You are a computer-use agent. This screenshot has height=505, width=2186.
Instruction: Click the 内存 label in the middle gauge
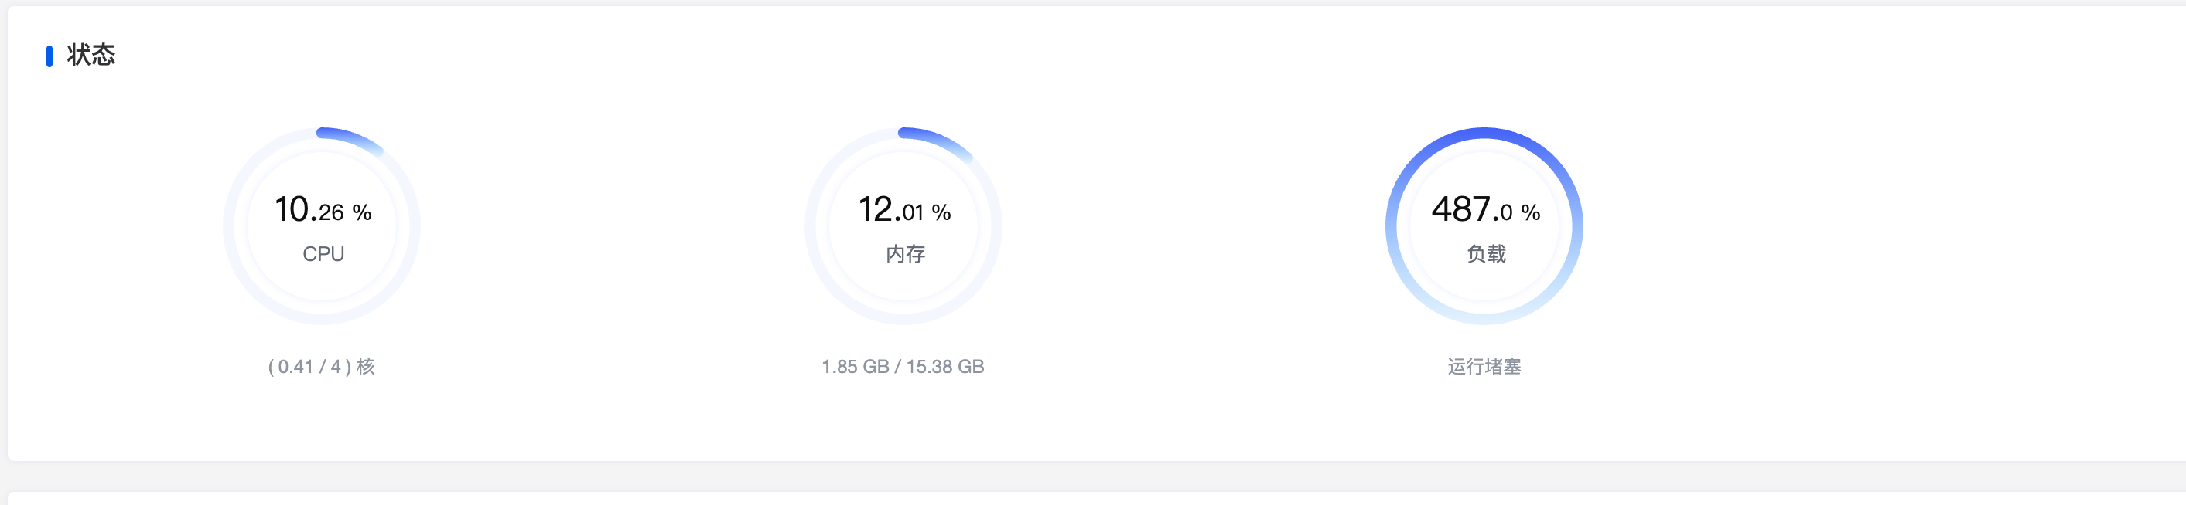[904, 254]
